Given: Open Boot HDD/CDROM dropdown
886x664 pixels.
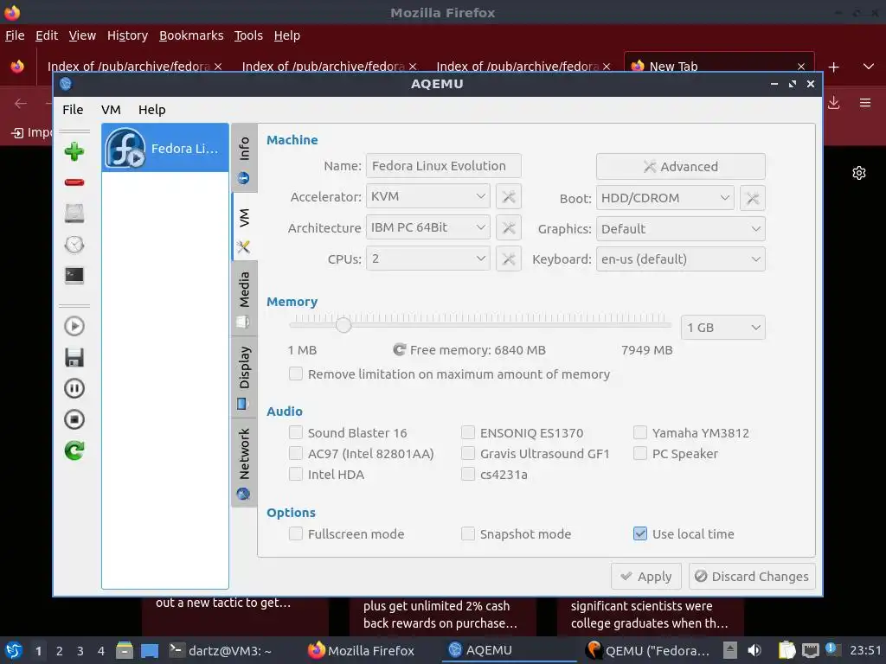Looking at the screenshot, I should (665, 198).
